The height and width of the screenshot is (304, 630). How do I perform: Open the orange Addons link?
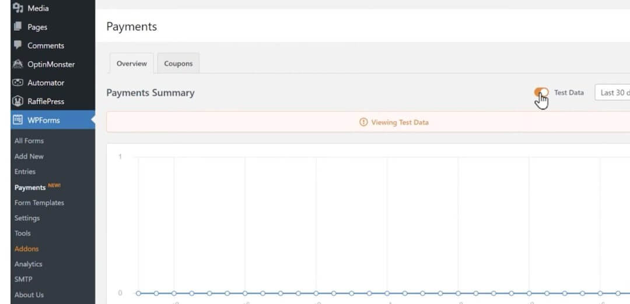27,249
